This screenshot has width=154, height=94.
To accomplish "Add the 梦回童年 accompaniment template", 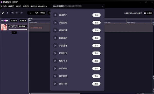I will coord(96,46).
